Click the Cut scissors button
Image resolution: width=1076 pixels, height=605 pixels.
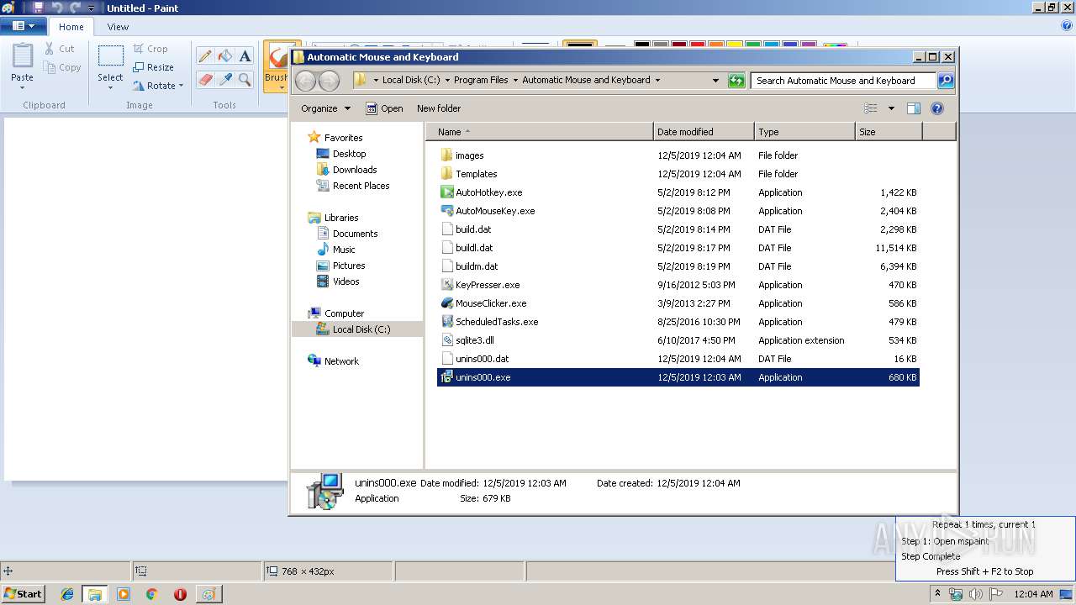60,49
